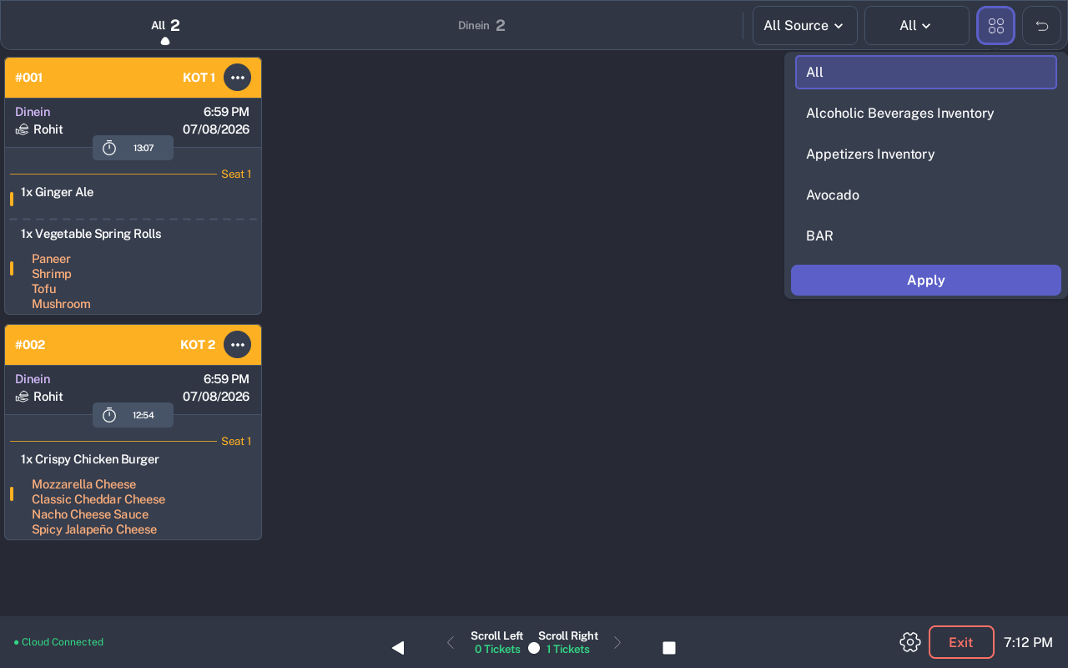Click the KOT 2 label
This screenshot has width=1068, height=668.
[198, 345]
